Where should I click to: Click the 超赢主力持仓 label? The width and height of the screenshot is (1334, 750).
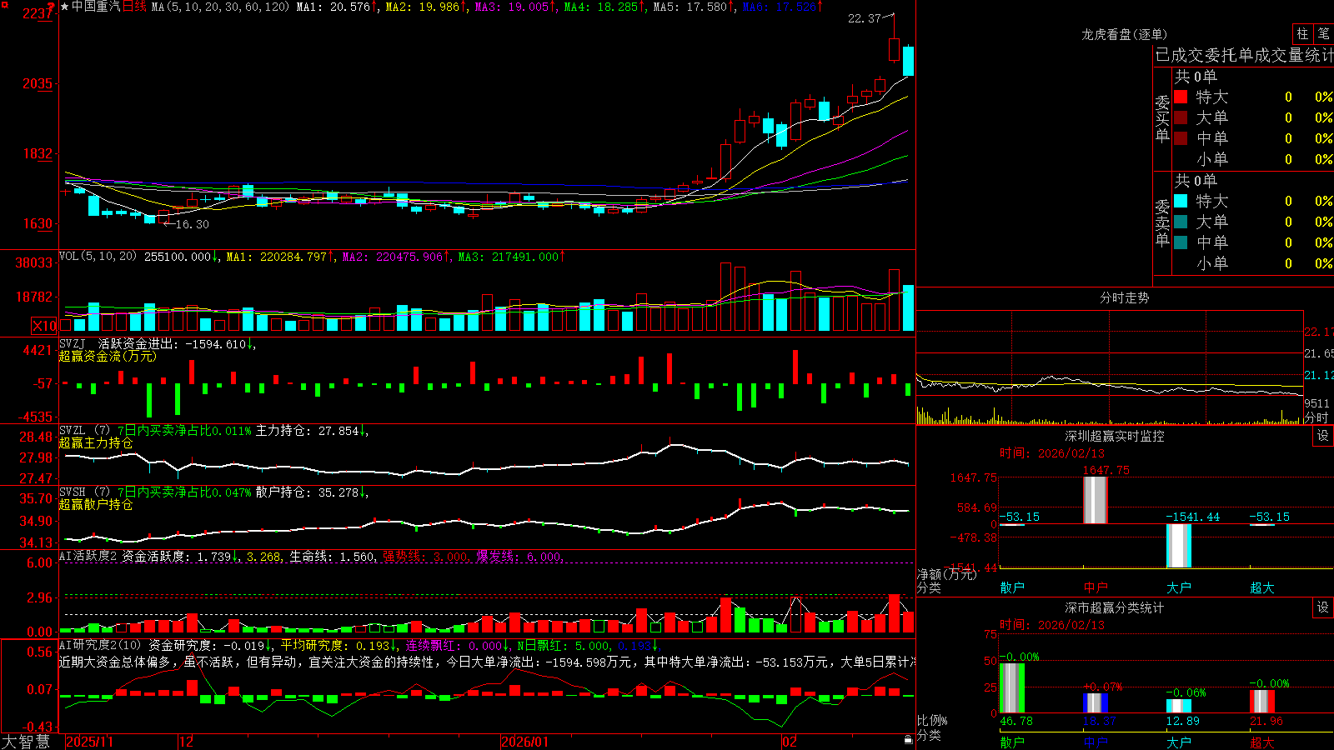[x=96, y=442]
